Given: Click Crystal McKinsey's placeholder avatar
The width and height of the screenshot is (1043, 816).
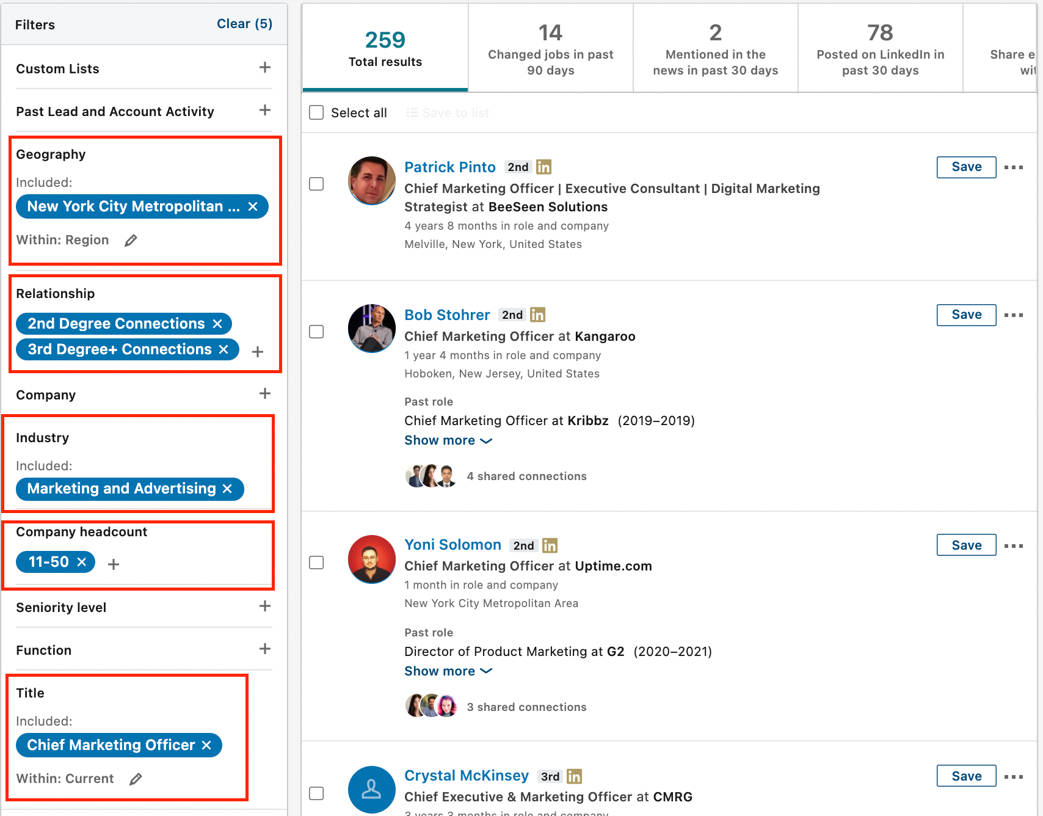Looking at the screenshot, I should coord(372,790).
